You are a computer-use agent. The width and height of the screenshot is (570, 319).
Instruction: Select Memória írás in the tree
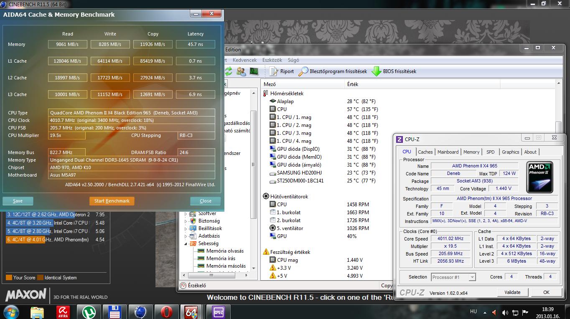221,258
